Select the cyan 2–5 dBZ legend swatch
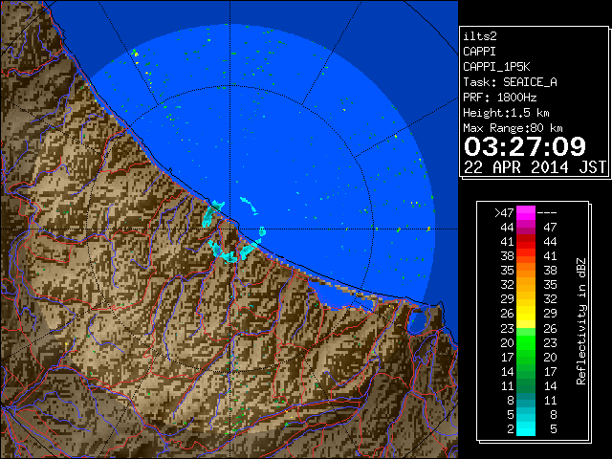 [x=526, y=429]
